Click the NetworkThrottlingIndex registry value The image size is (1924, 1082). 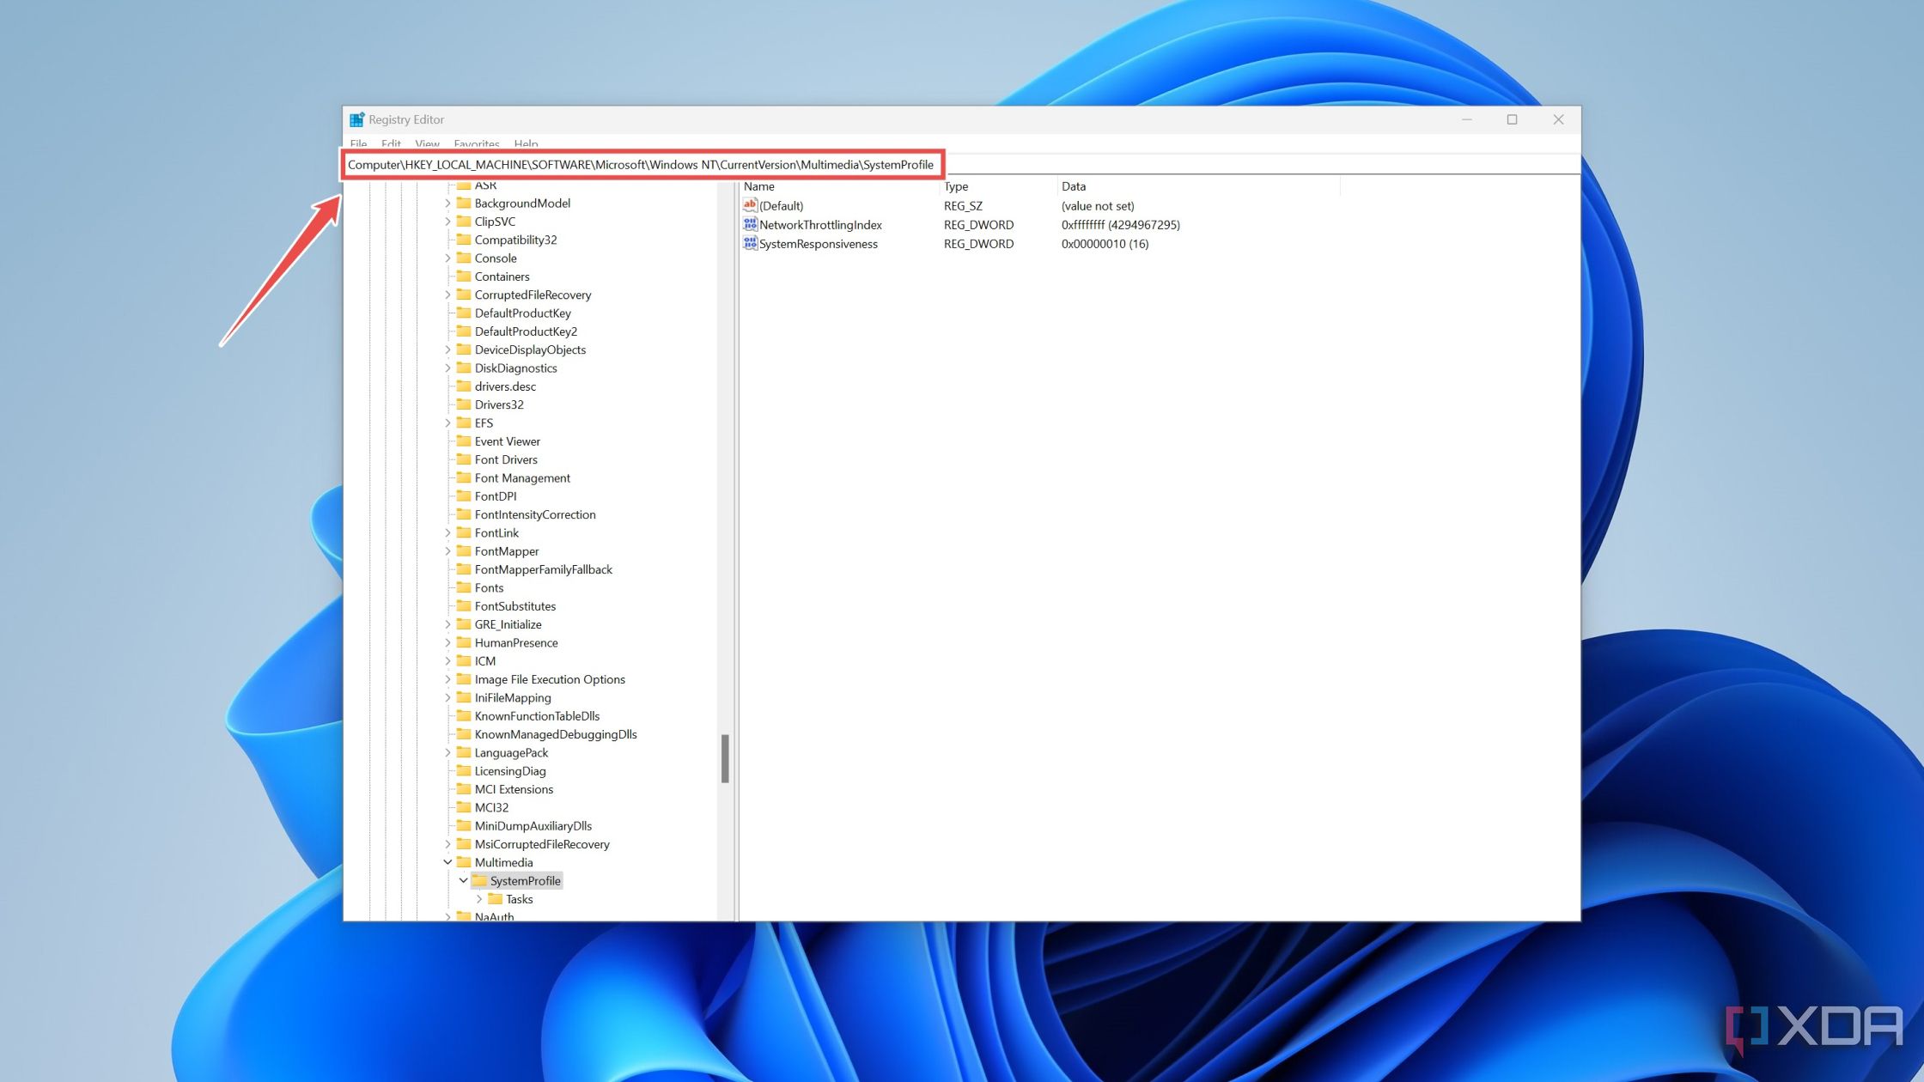(x=819, y=225)
